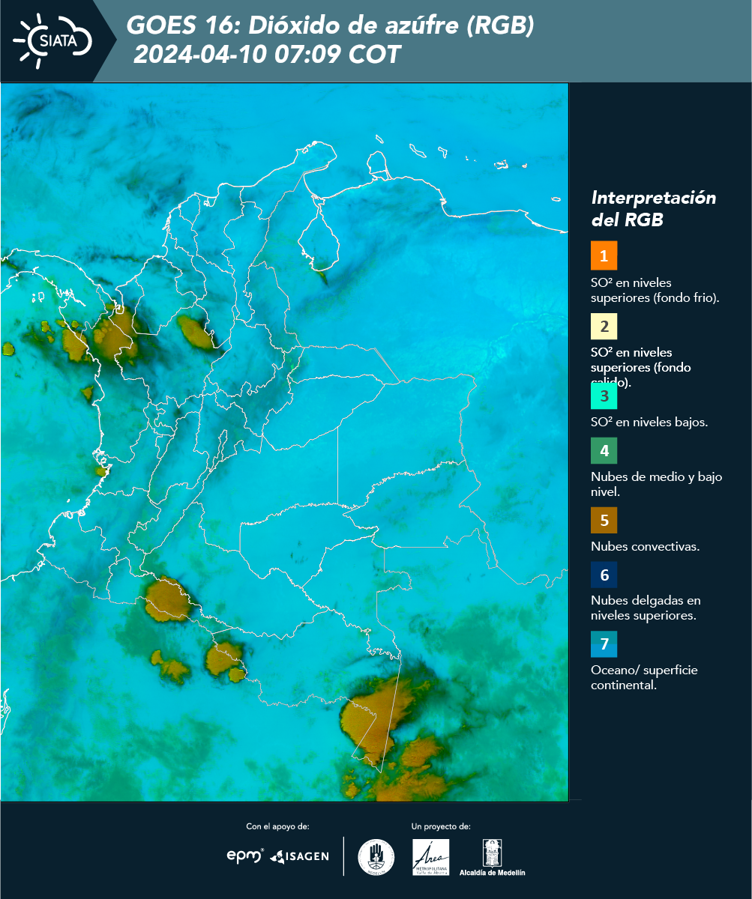
Task: Click the turquoise legend swatch numbered 3
Action: pos(604,396)
